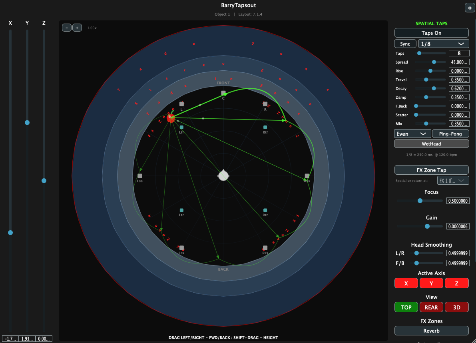Image resolution: width=476 pixels, height=343 pixels.
Task: Click the Z position slider handle
Action: [x=44, y=181]
